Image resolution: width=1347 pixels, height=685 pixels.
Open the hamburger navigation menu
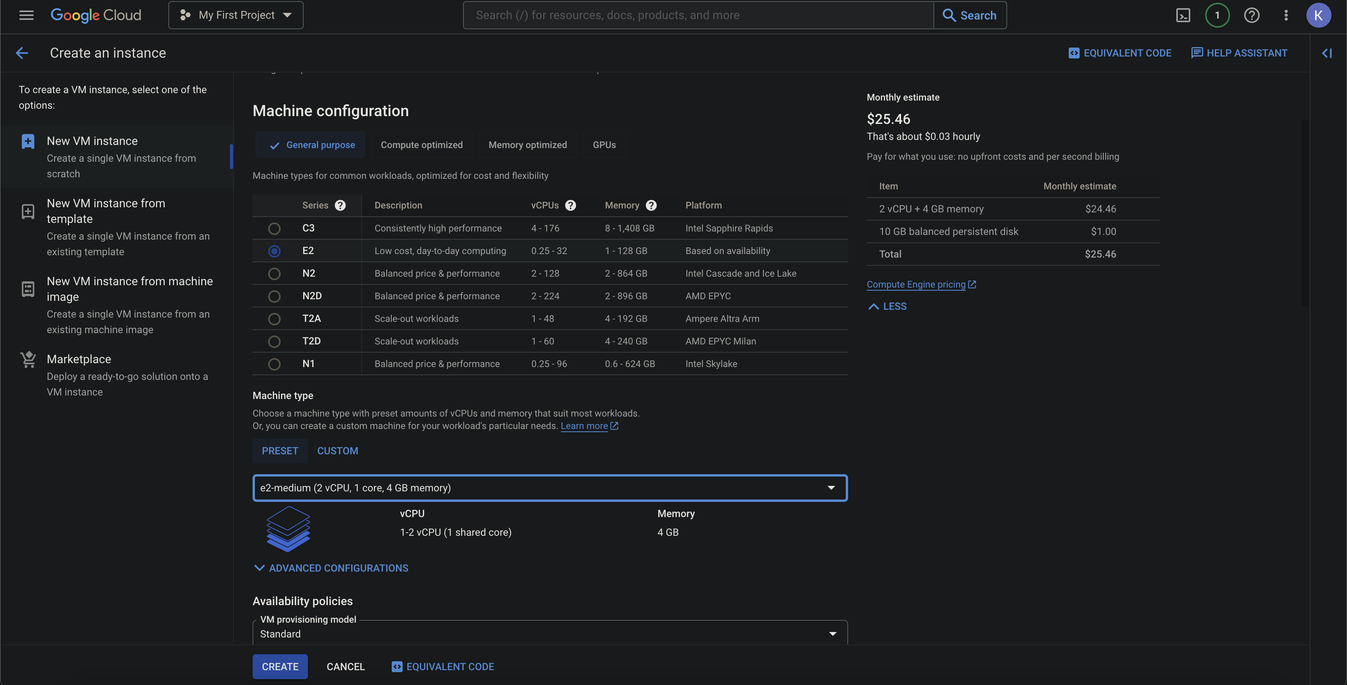(26, 15)
